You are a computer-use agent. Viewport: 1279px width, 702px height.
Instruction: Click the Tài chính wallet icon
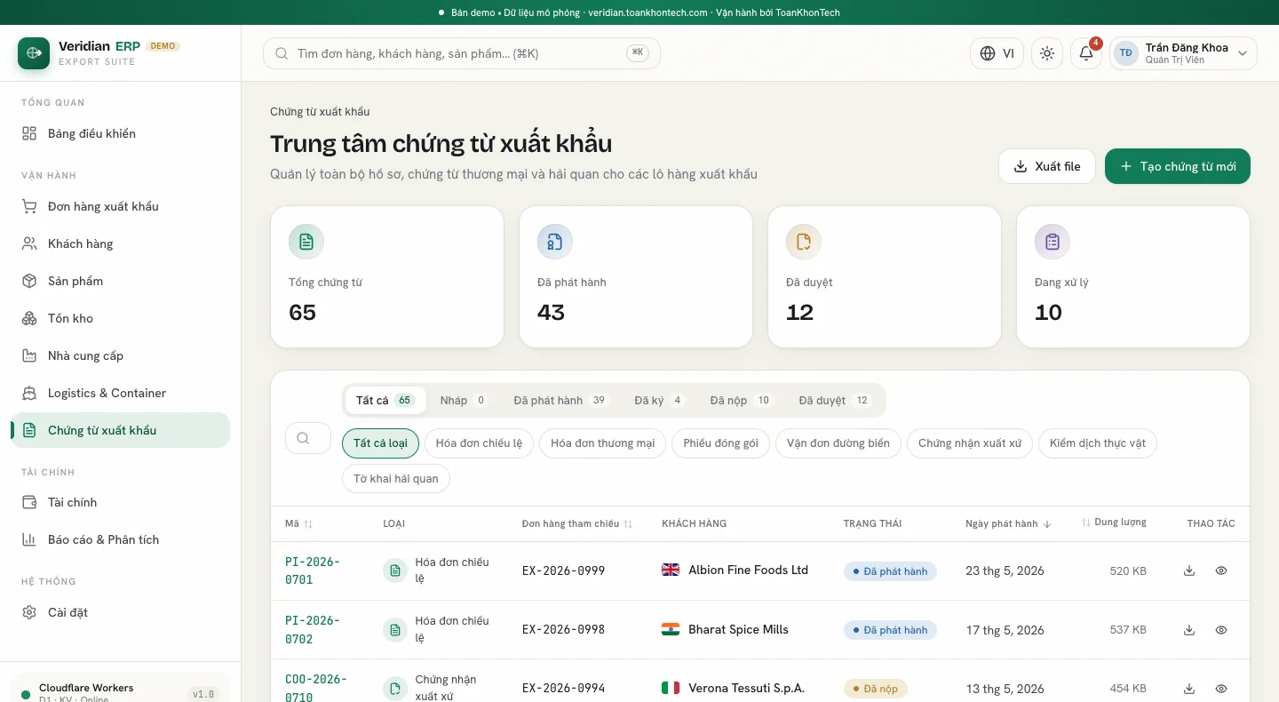point(29,502)
